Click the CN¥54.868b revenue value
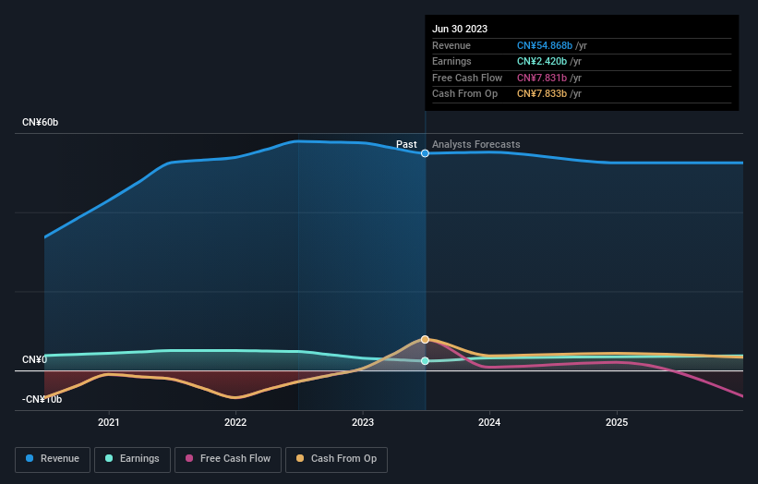 click(x=545, y=45)
